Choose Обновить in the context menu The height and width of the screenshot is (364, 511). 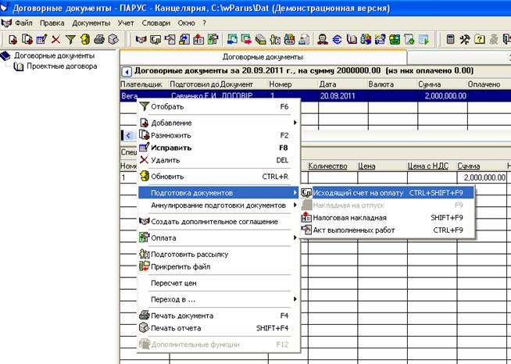218,177
